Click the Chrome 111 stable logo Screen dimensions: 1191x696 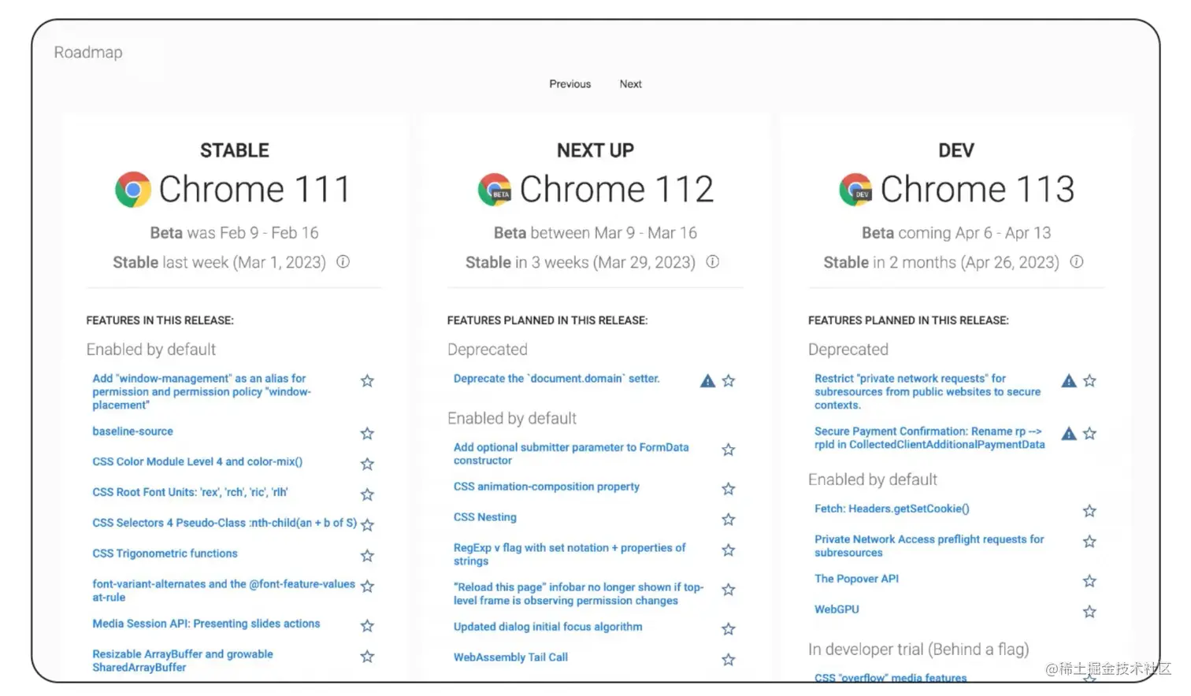point(133,190)
